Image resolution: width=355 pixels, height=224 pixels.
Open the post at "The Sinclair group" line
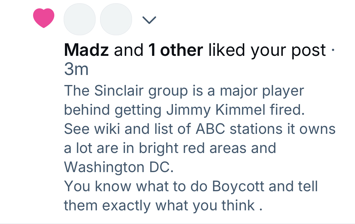pyautogui.click(x=184, y=91)
